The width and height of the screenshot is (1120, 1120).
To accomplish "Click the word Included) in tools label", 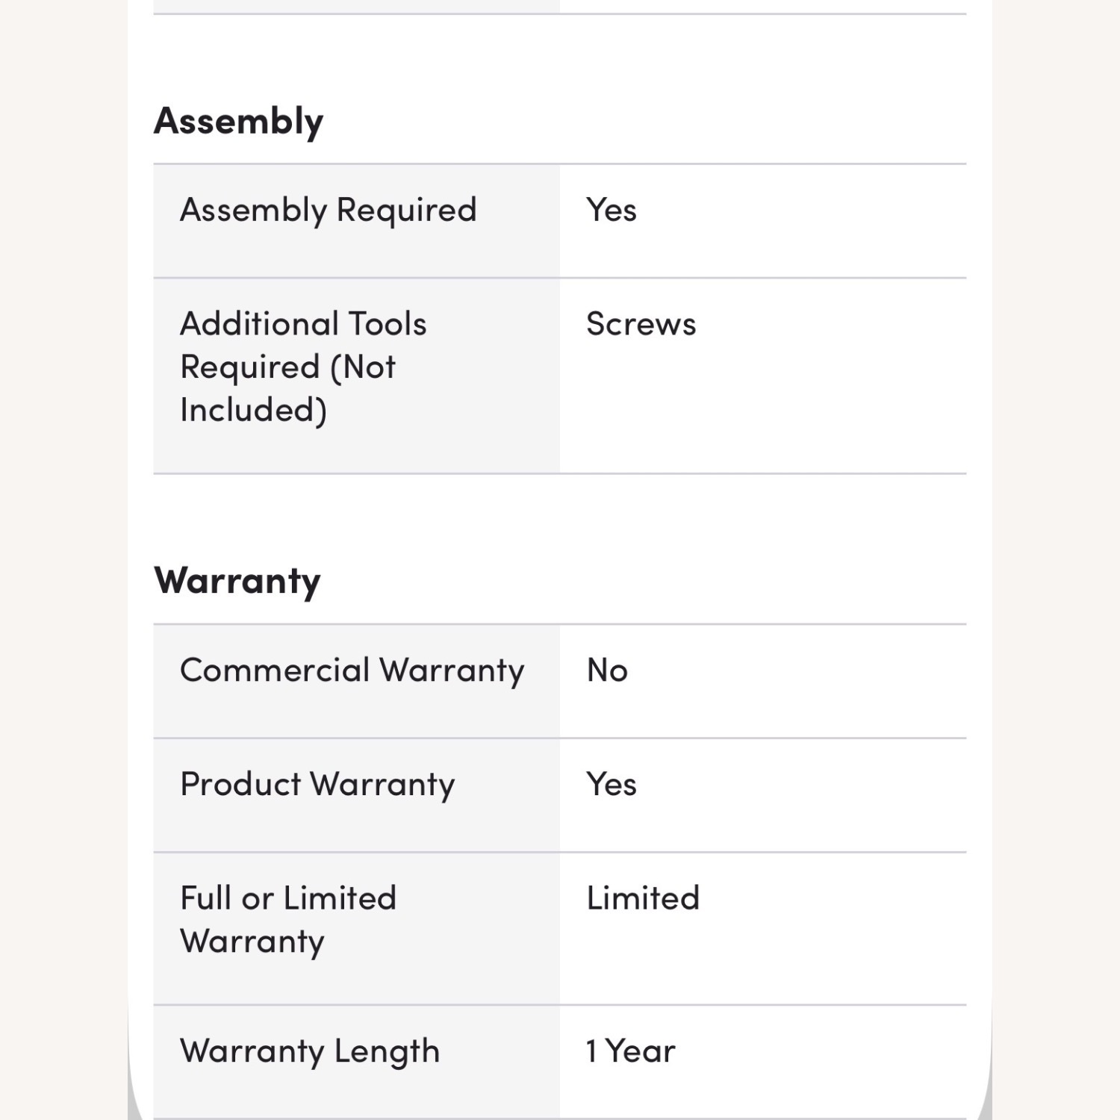I will pyautogui.click(x=253, y=411).
